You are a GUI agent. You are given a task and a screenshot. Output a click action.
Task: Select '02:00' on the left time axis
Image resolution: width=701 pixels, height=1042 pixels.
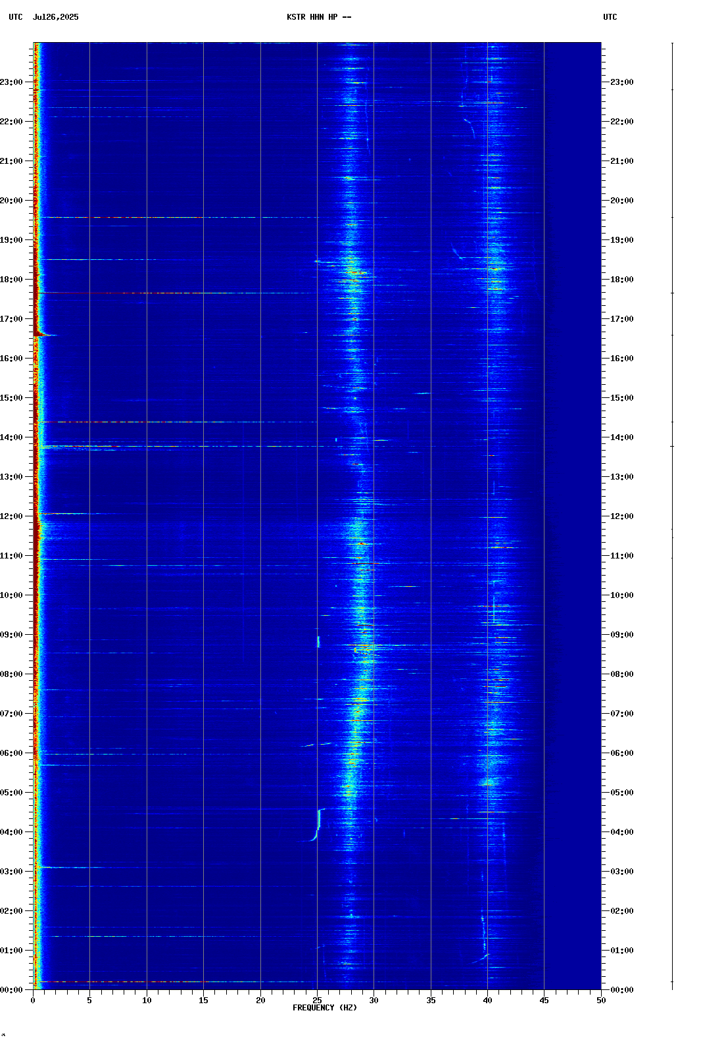pos(11,911)
